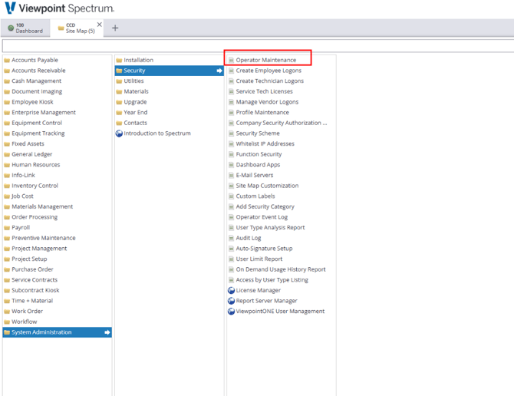
Task: Select System Administration text label
Action: (41, 332)
